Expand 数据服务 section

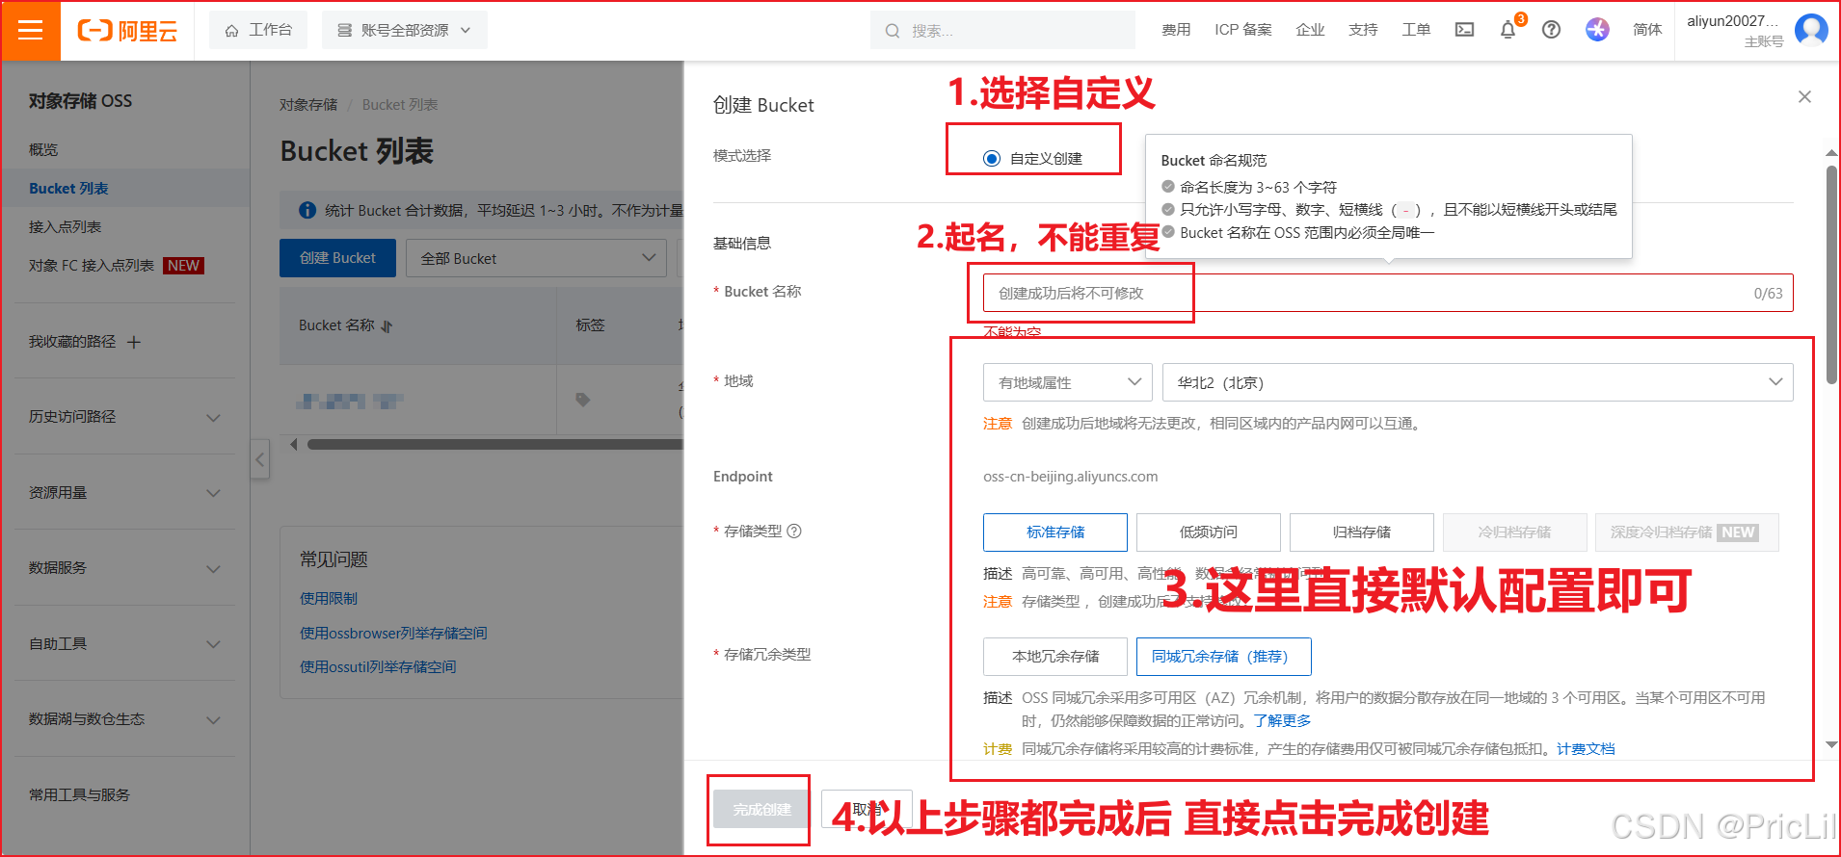tap(125, 568)
